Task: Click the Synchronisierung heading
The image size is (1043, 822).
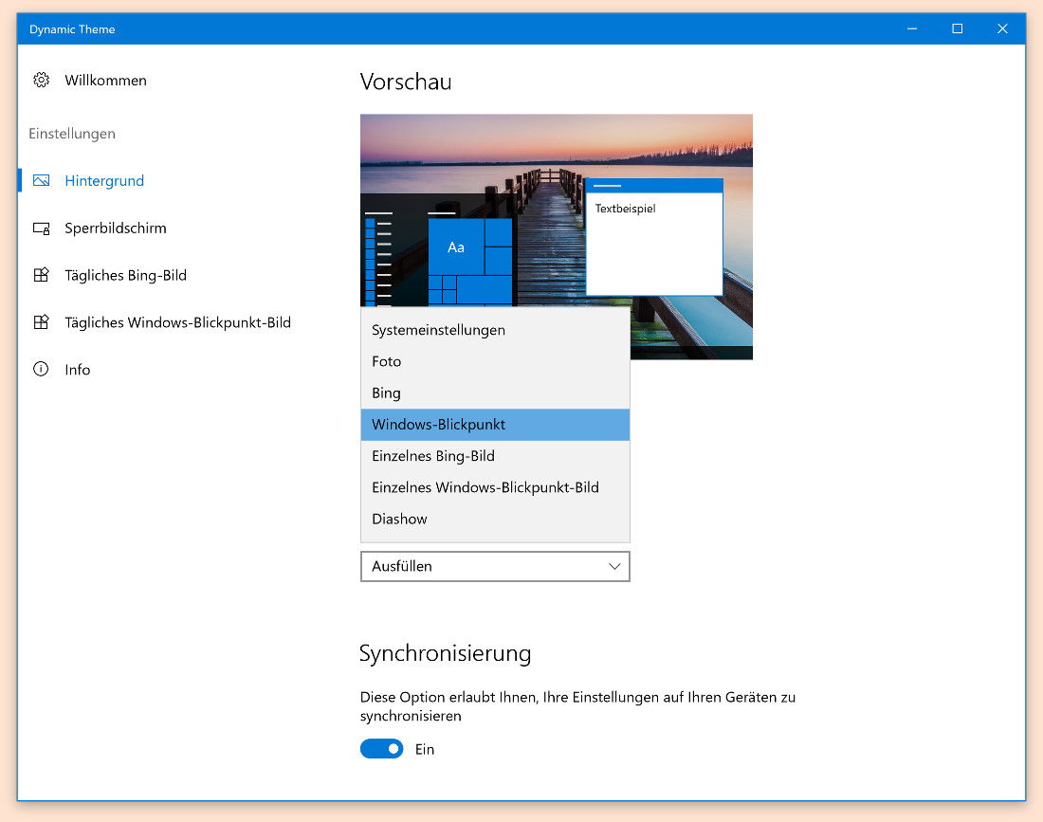Action: pyautogui.click(x=445, y=653)
